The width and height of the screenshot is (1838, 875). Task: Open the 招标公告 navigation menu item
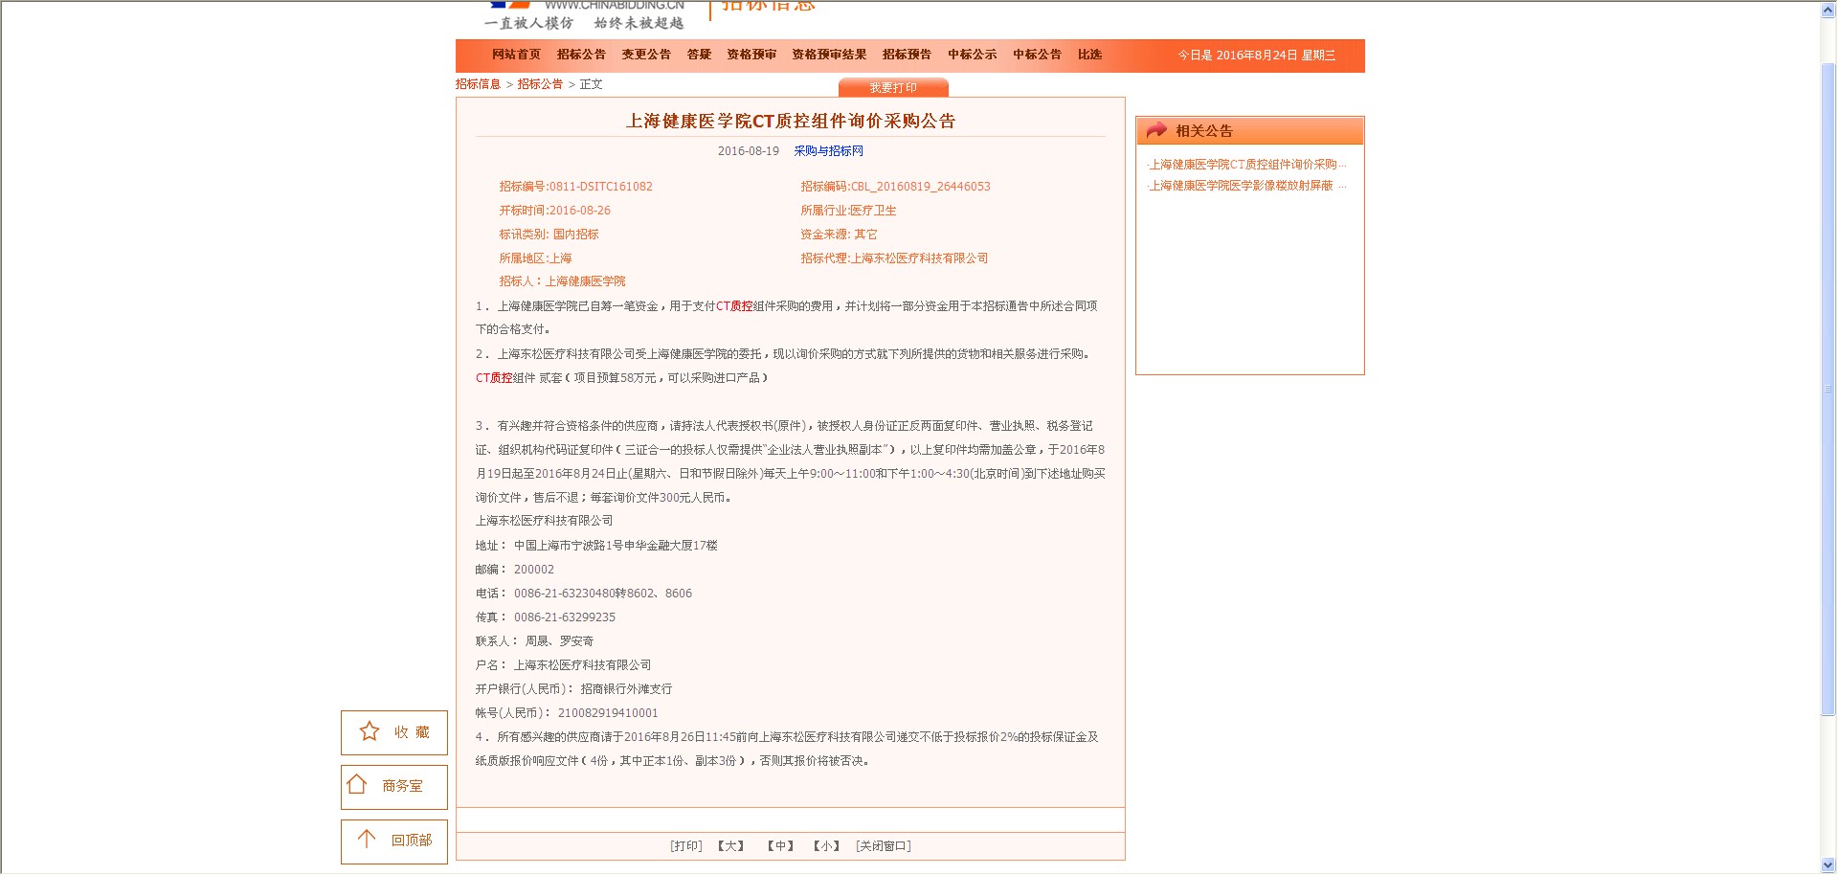581,55
